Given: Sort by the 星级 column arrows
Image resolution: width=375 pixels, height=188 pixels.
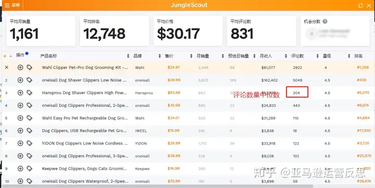Looking at the screenshot, I should pos(349,56).
